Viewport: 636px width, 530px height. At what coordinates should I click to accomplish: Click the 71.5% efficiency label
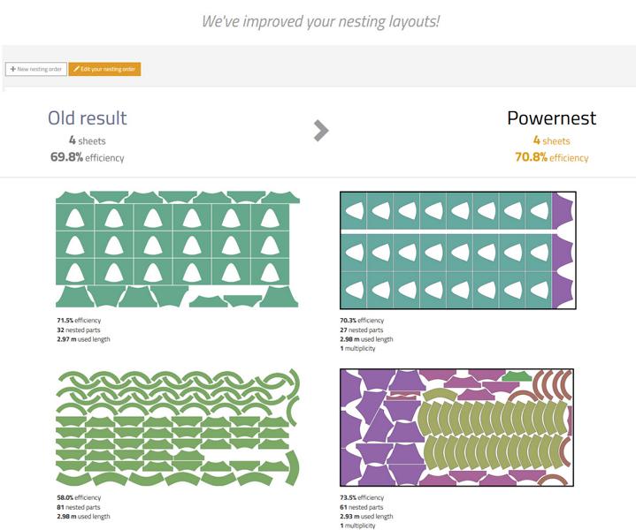[79, 320]
